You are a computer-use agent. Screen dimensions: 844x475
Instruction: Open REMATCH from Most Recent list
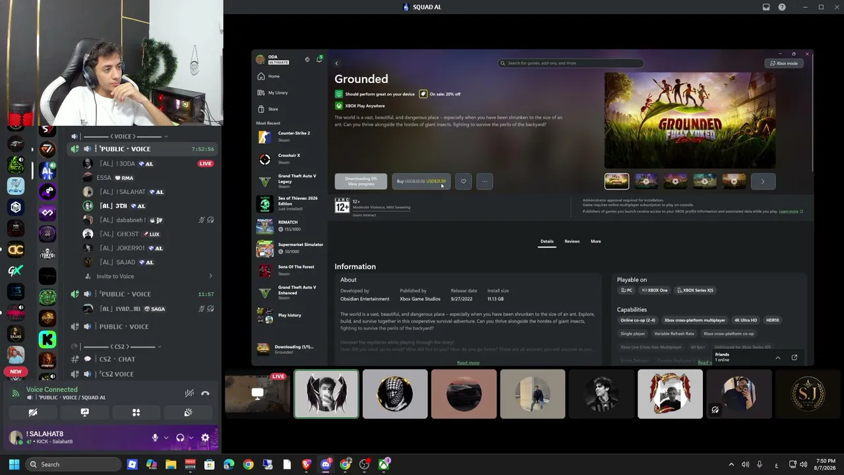(290, 226)
